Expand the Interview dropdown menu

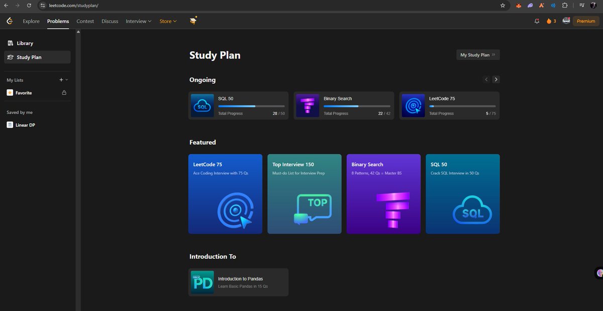(138, 21)
